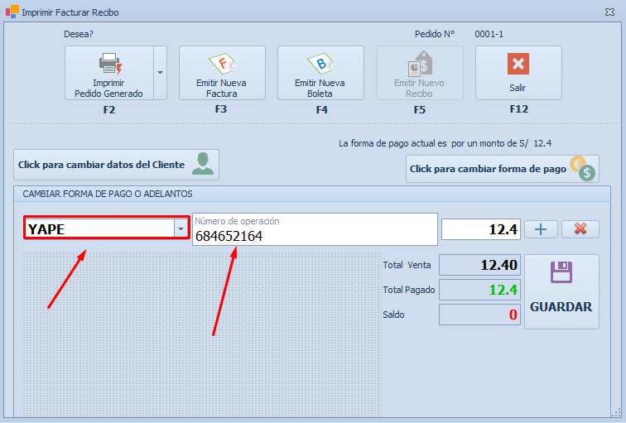Click the GUARDAR save button
The width and height of the screenshot is (626, 423).
tap(561, 291)
